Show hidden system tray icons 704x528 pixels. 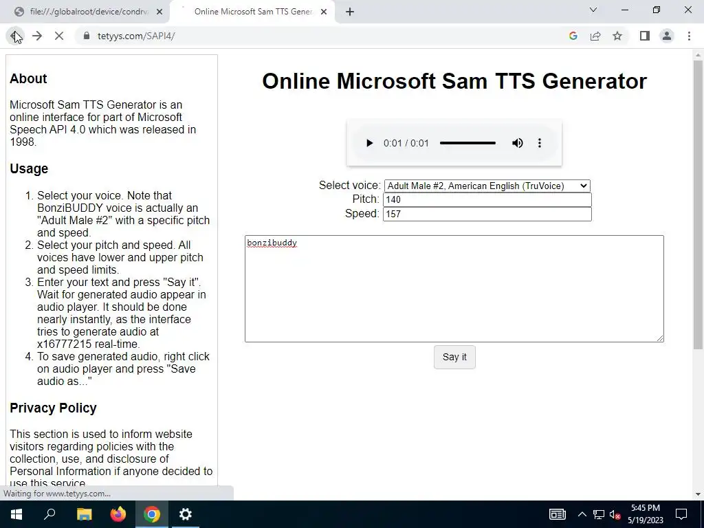pos(582,514)
